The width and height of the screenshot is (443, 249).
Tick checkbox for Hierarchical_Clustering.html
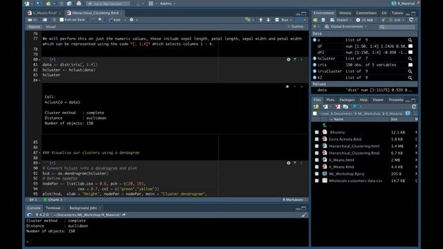[x=317, y=146]
